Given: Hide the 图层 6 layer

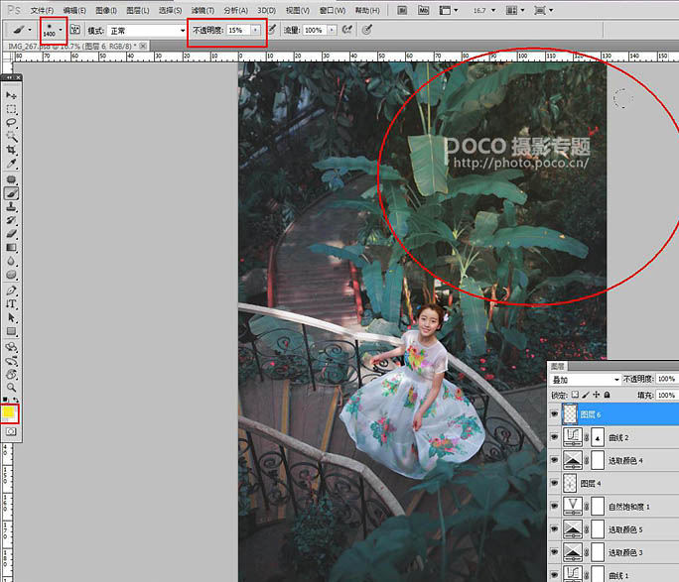Looking at the screenshot, I should pyautogui.click(x=555, y=414).
